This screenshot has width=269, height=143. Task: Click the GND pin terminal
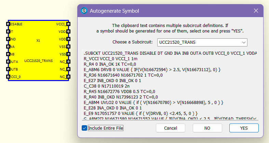click(8, 39)
